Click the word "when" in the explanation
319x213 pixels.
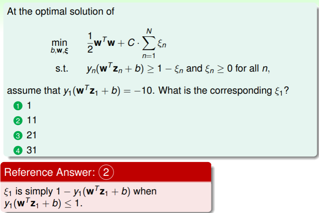point(145,192)
